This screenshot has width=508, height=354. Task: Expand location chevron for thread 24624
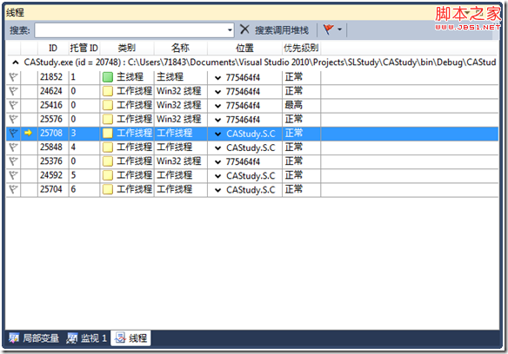(218, 92)
